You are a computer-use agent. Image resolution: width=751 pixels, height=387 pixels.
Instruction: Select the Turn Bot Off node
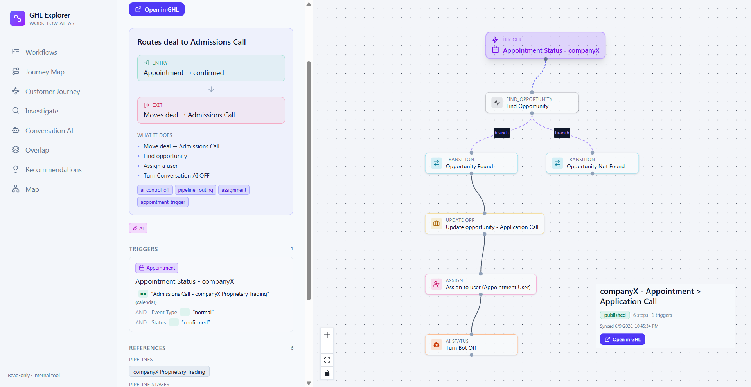click(471, 344)
